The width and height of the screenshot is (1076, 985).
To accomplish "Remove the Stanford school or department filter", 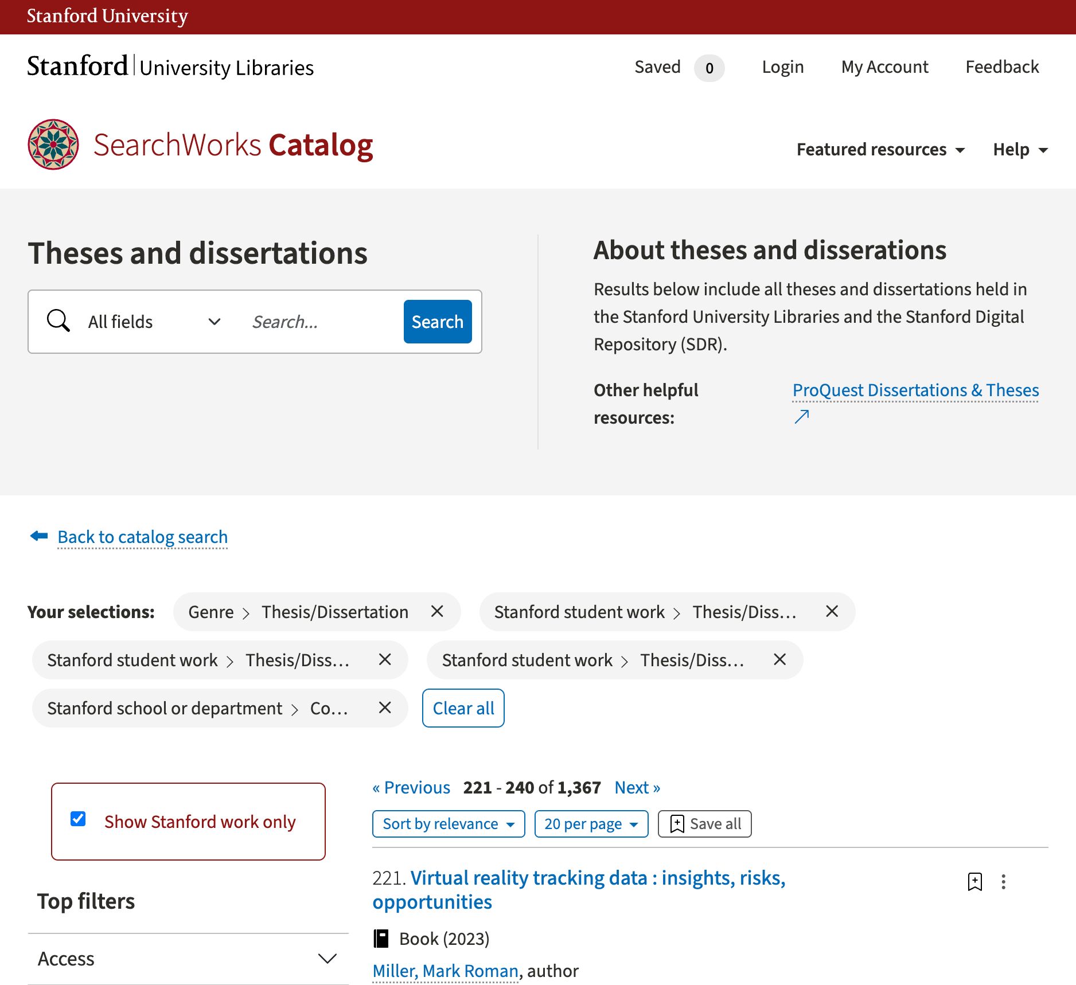I will (x=385, y=708).
